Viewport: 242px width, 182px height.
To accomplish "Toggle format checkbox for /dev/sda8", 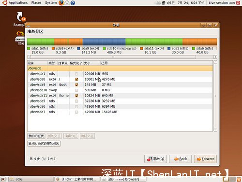I will click(x=76, y=79).
